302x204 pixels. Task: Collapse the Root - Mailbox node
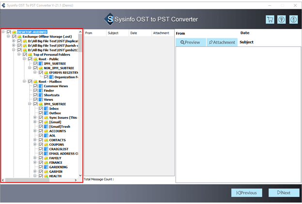[24, 81]
